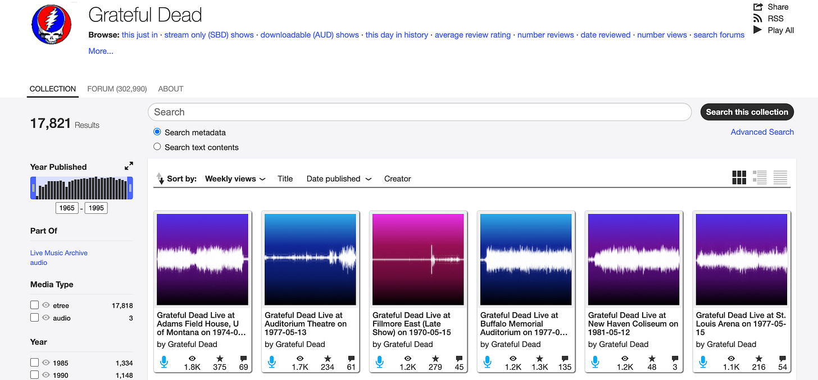
Task: Browse 'this just in' link
Action: coord(140,35)
